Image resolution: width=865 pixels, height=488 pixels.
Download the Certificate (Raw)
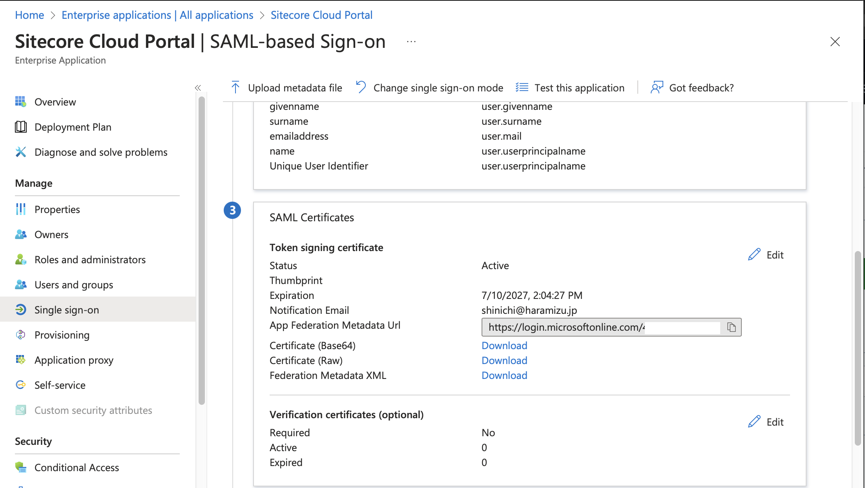[504, 361]
